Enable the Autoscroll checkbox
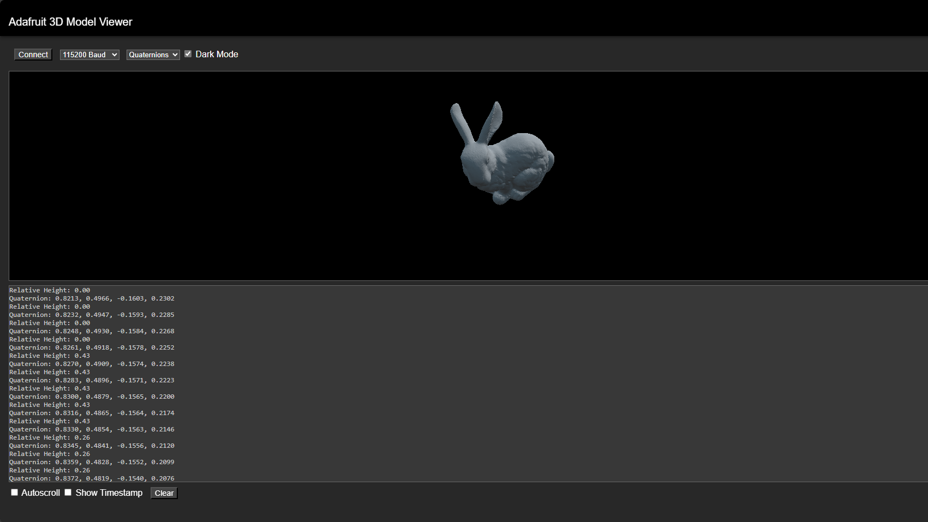Screen dimensions: 928x522 coord(15,493)
